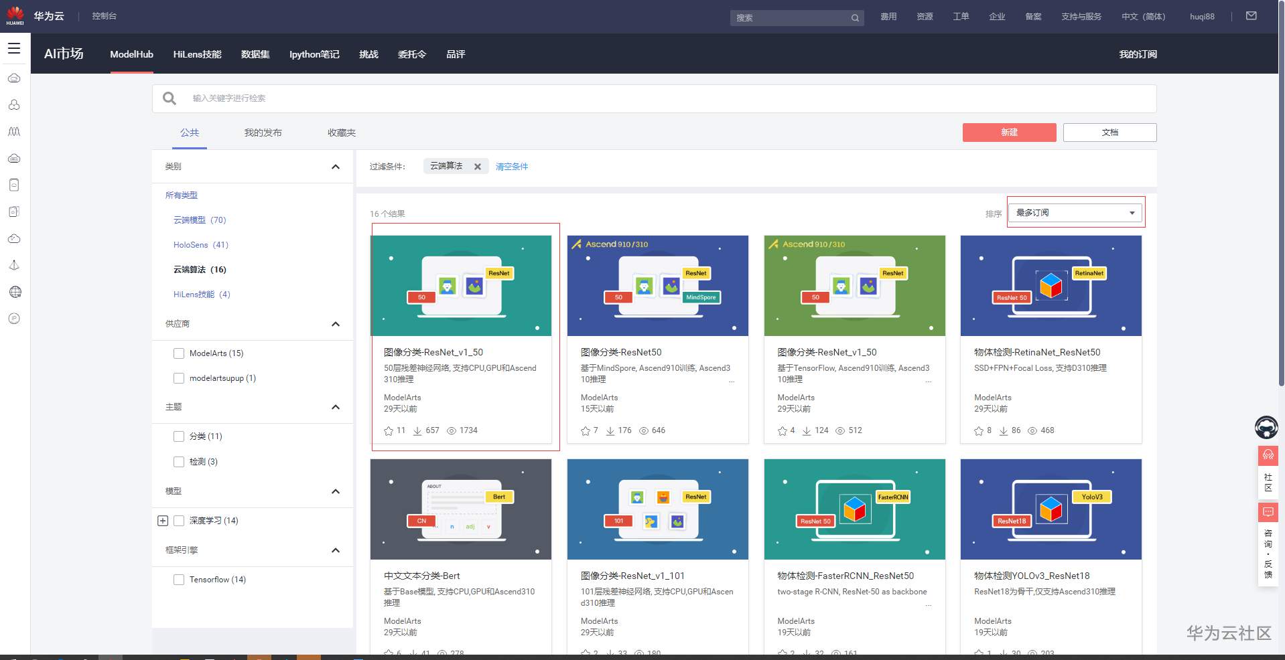Image resolution: width=1285 pixels, height=660 pixels.
Task: Open the robot assistant floating icon
Action: (x=1266, y=427)
